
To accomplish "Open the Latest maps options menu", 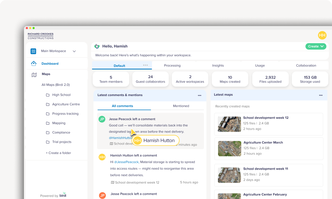I will tap(321, 96).
